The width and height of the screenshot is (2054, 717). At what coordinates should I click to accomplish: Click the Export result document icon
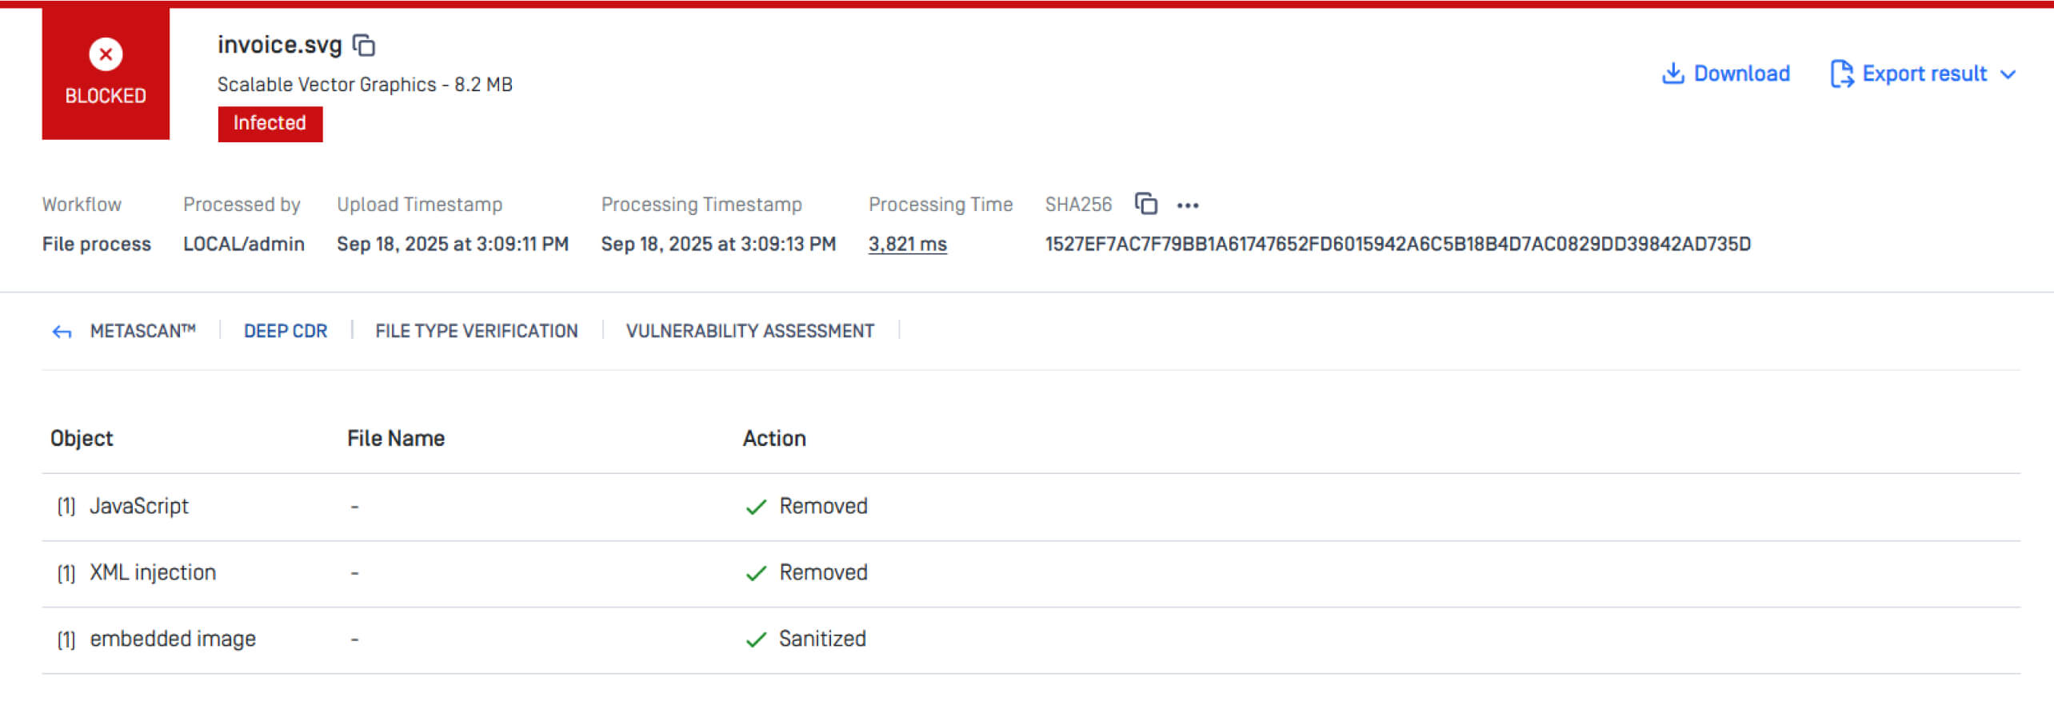(1841, 74)
